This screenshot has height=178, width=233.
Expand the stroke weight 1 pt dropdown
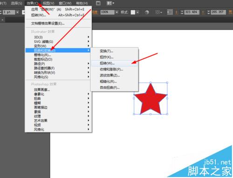(x=17, y=12)
